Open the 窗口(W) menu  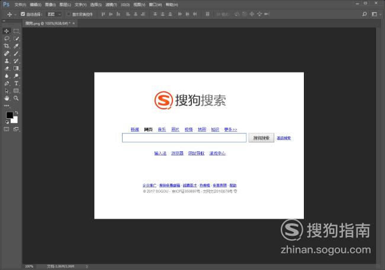coord(155,5)
